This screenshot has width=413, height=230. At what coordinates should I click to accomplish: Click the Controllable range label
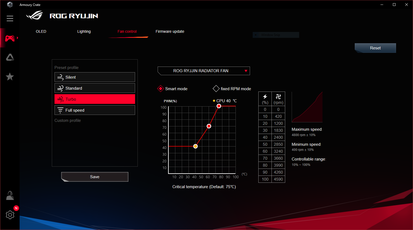click(309, 159)
